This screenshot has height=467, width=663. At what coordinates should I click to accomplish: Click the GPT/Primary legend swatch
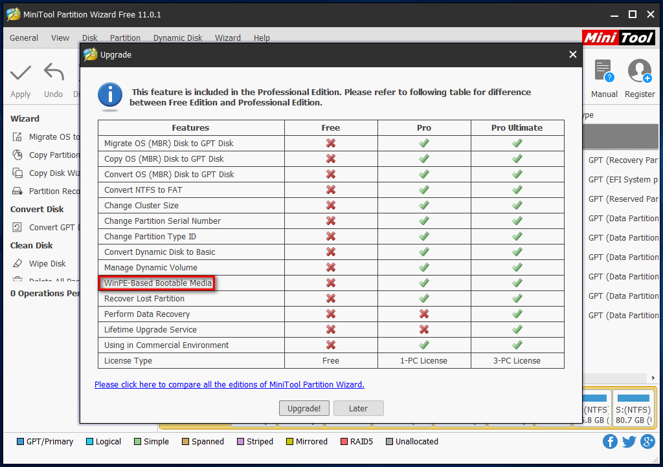click(x=20, y=442)
